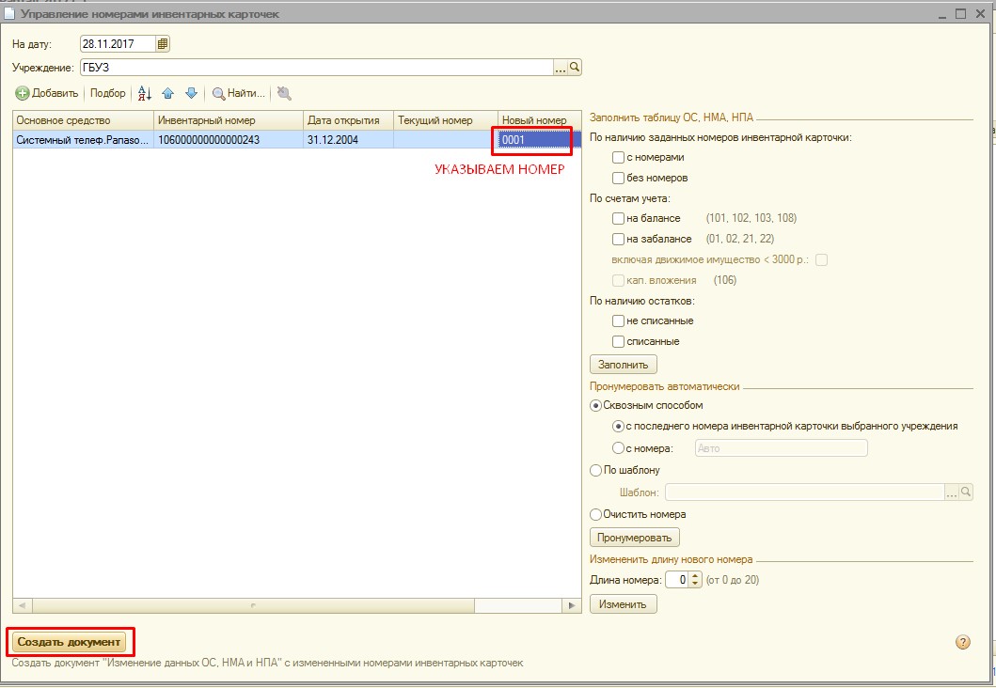This screenshot has width=996, height=688.
Task: Click Добавить in the table toolbar
Action: point(47,93)
